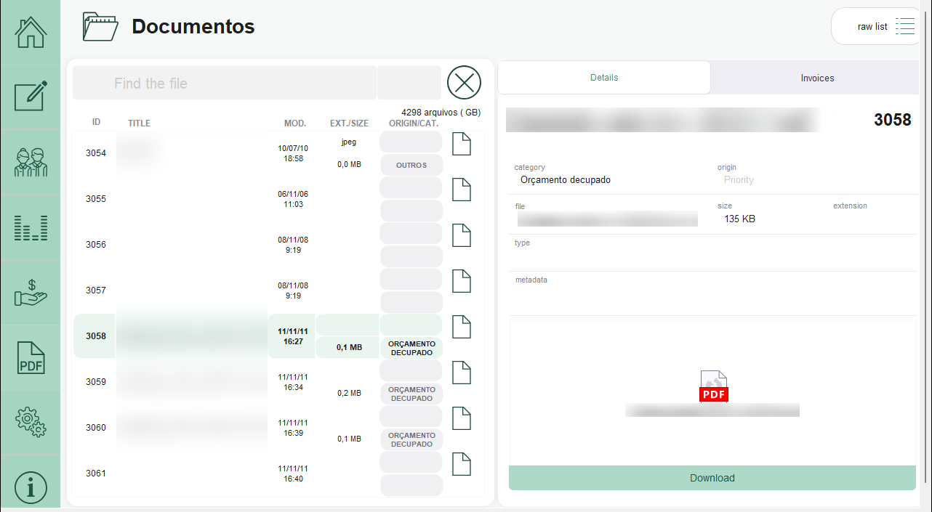932x512 pixels.
Task: Select row ID 3054
Action: click(96, 153)
